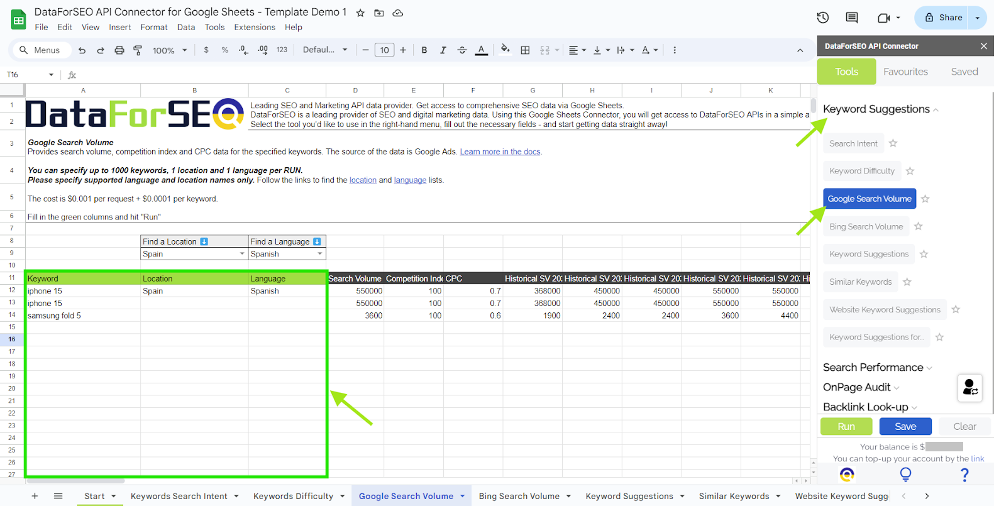
Task: Select the Google Search Volume tool
Action: pyautogui.click(x=870, y=199)
